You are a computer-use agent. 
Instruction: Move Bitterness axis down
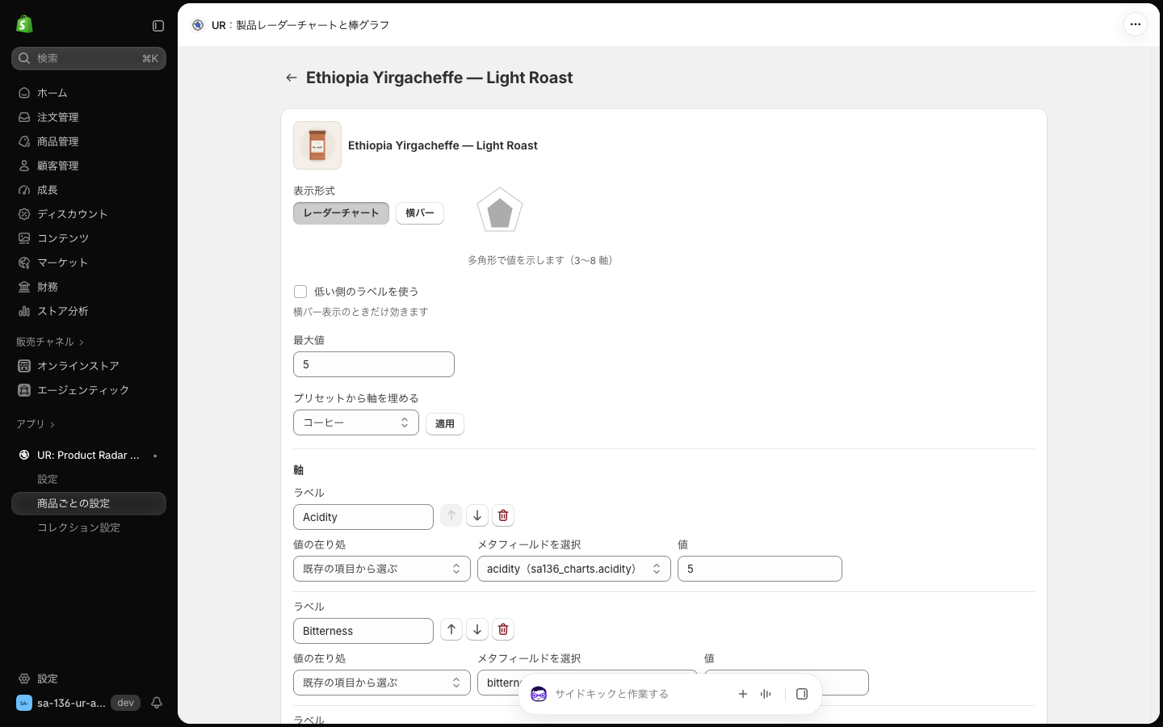point(477,629)
